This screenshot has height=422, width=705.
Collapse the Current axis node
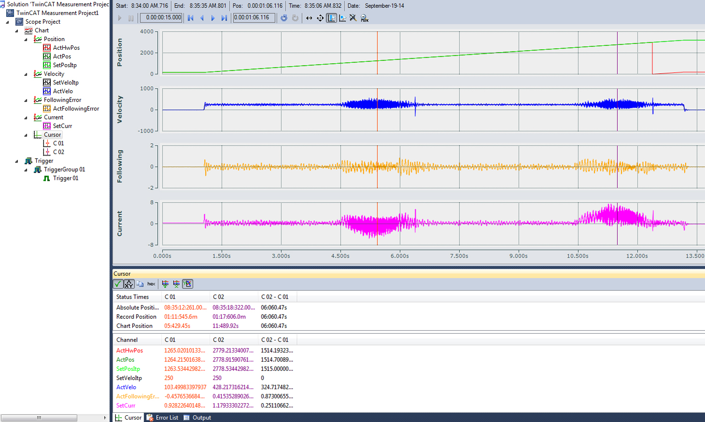pos(26,118)
